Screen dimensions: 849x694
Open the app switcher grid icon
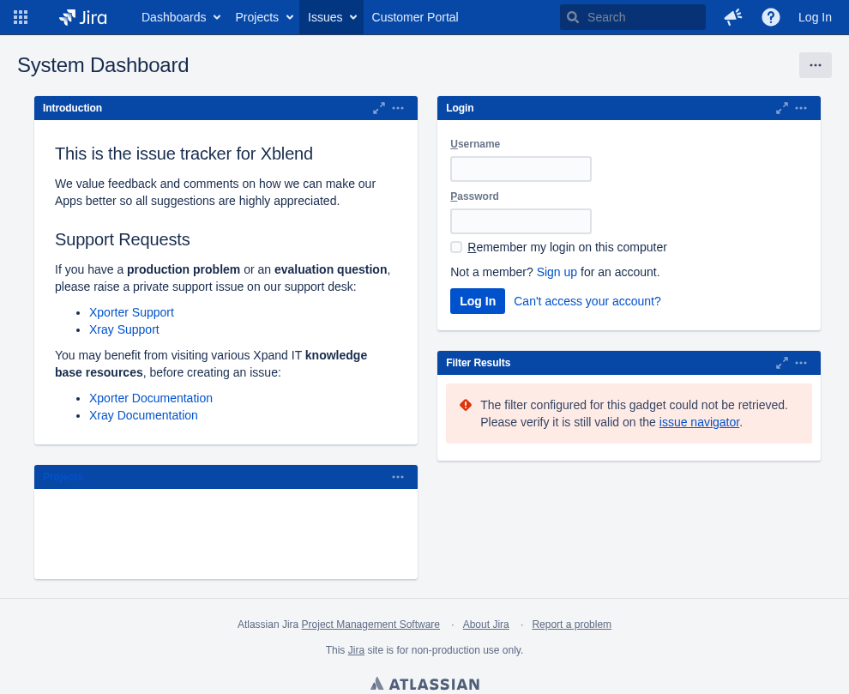[x=21, y=17]
